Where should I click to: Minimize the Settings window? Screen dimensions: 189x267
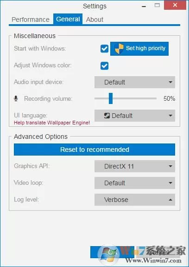tap(144, 7)
